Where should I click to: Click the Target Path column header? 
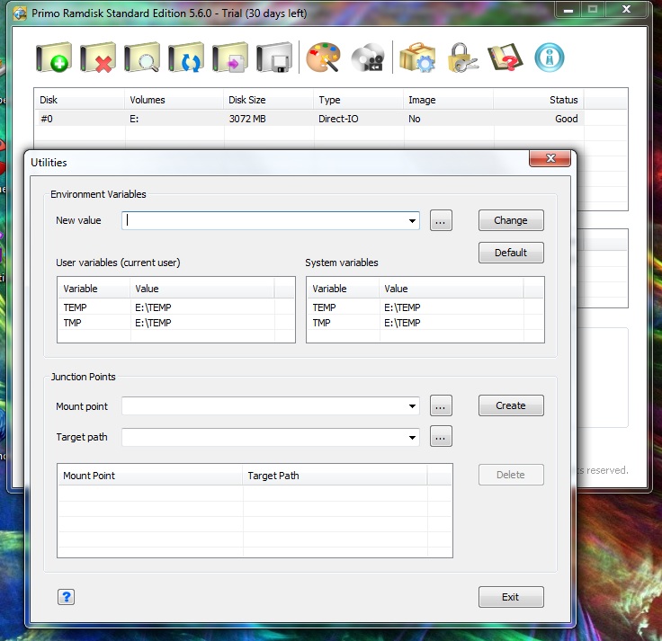[335, 476]
